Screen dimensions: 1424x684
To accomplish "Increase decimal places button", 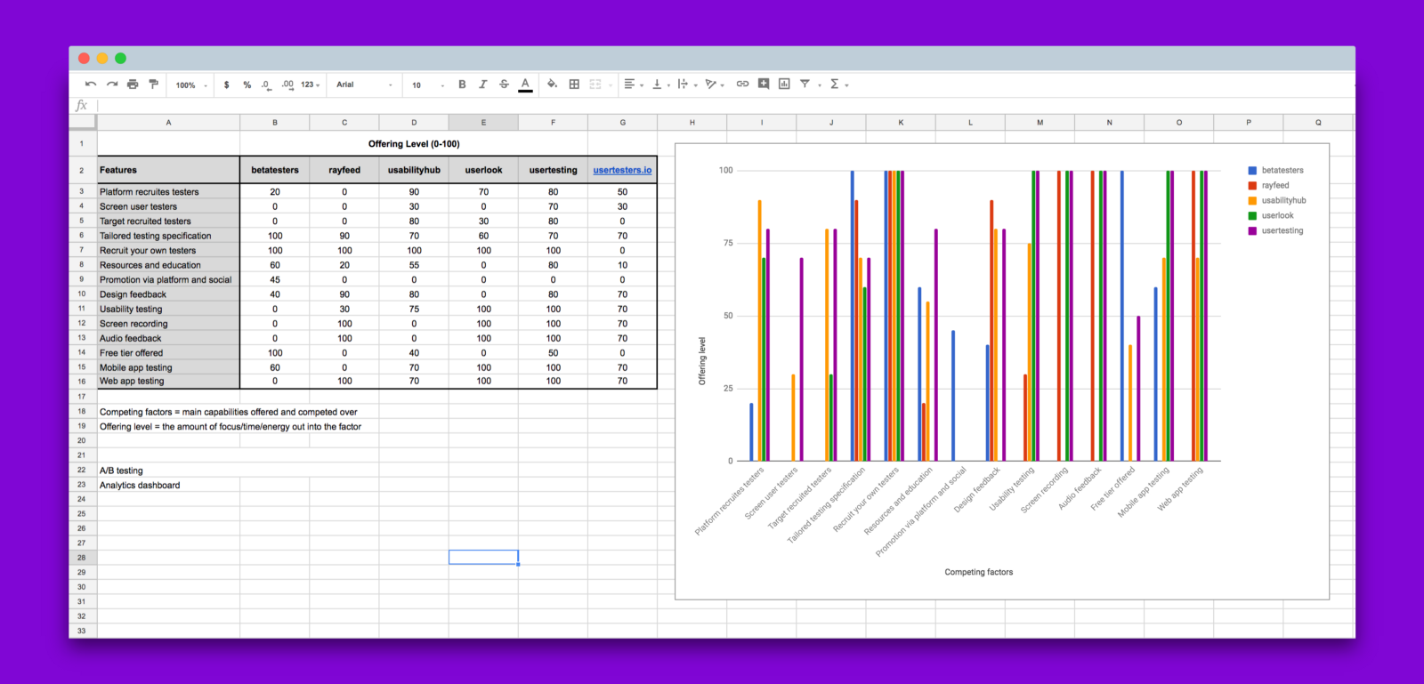I will click(x=287, y=84).
